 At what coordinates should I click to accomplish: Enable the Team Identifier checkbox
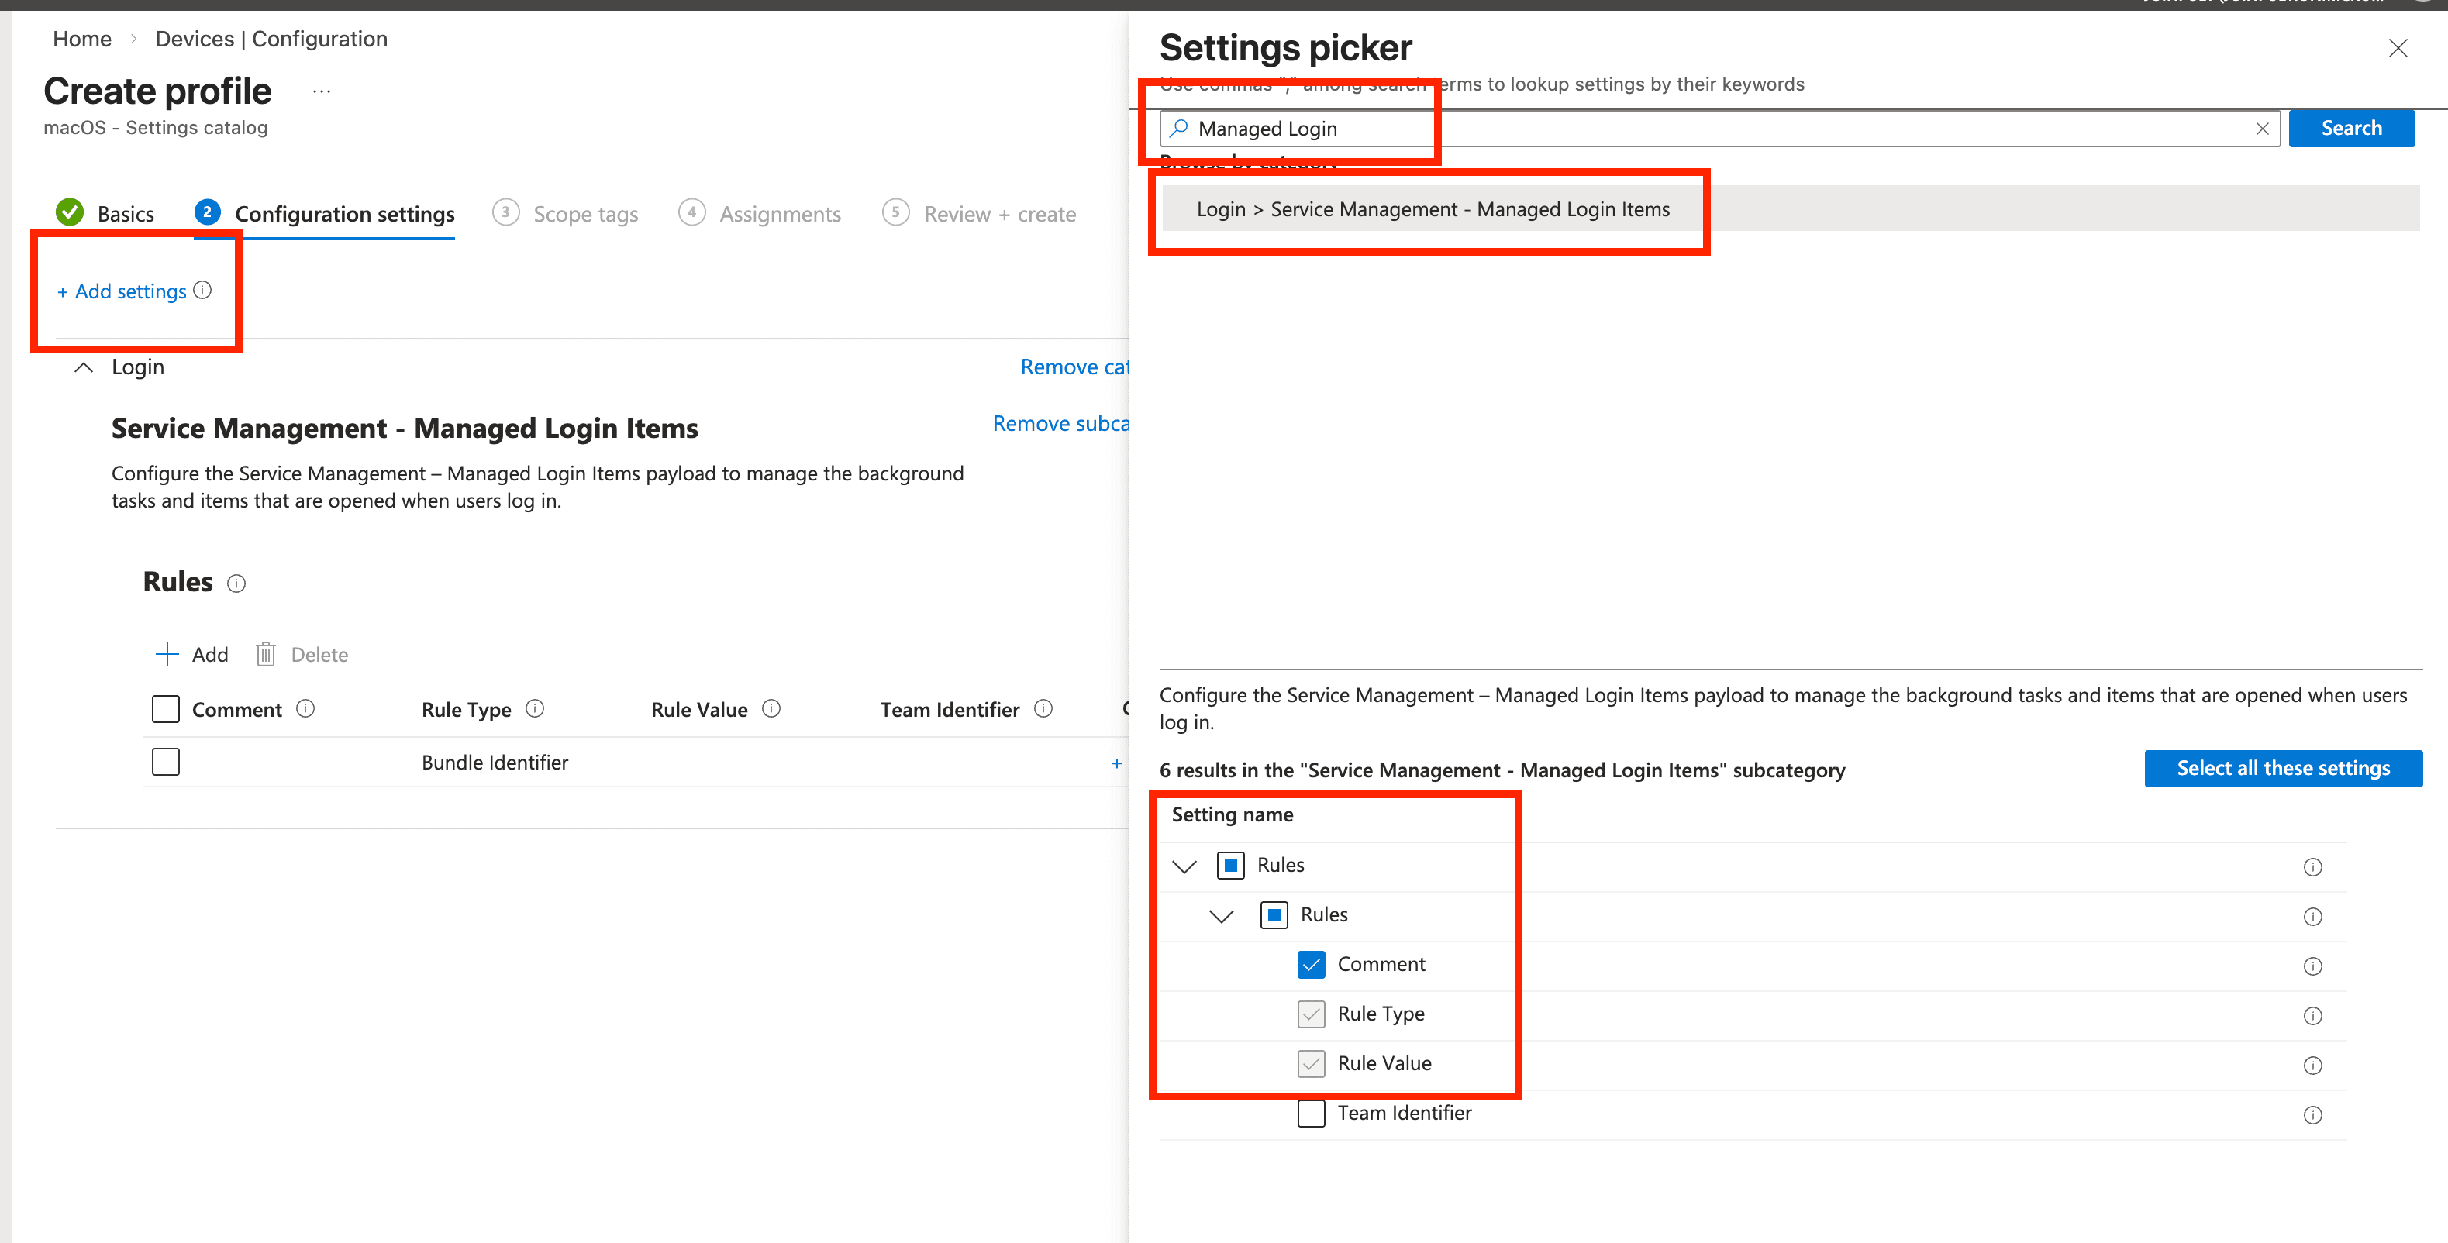click(x=1312, y=1113)
